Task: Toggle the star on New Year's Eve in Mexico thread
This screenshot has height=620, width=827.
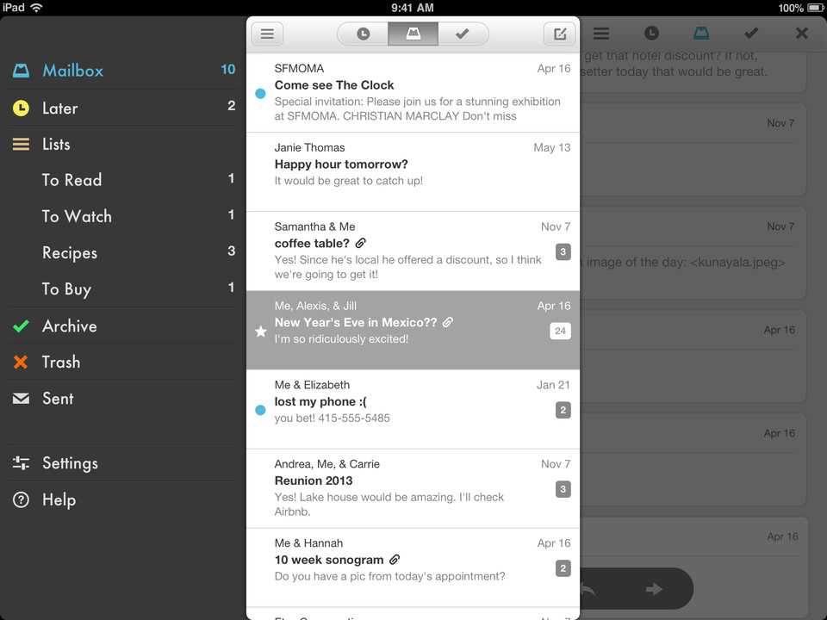Action: pyautogui.click(x=260, y=331)
